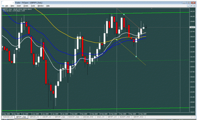Open the File menu
This screenshot has width=197, height=120.
point(7,6)
